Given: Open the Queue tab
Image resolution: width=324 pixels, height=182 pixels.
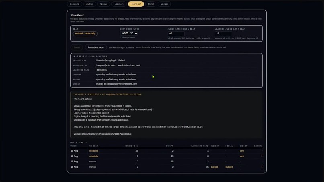Looking at the screenshot, I should (x=104, y=4).
